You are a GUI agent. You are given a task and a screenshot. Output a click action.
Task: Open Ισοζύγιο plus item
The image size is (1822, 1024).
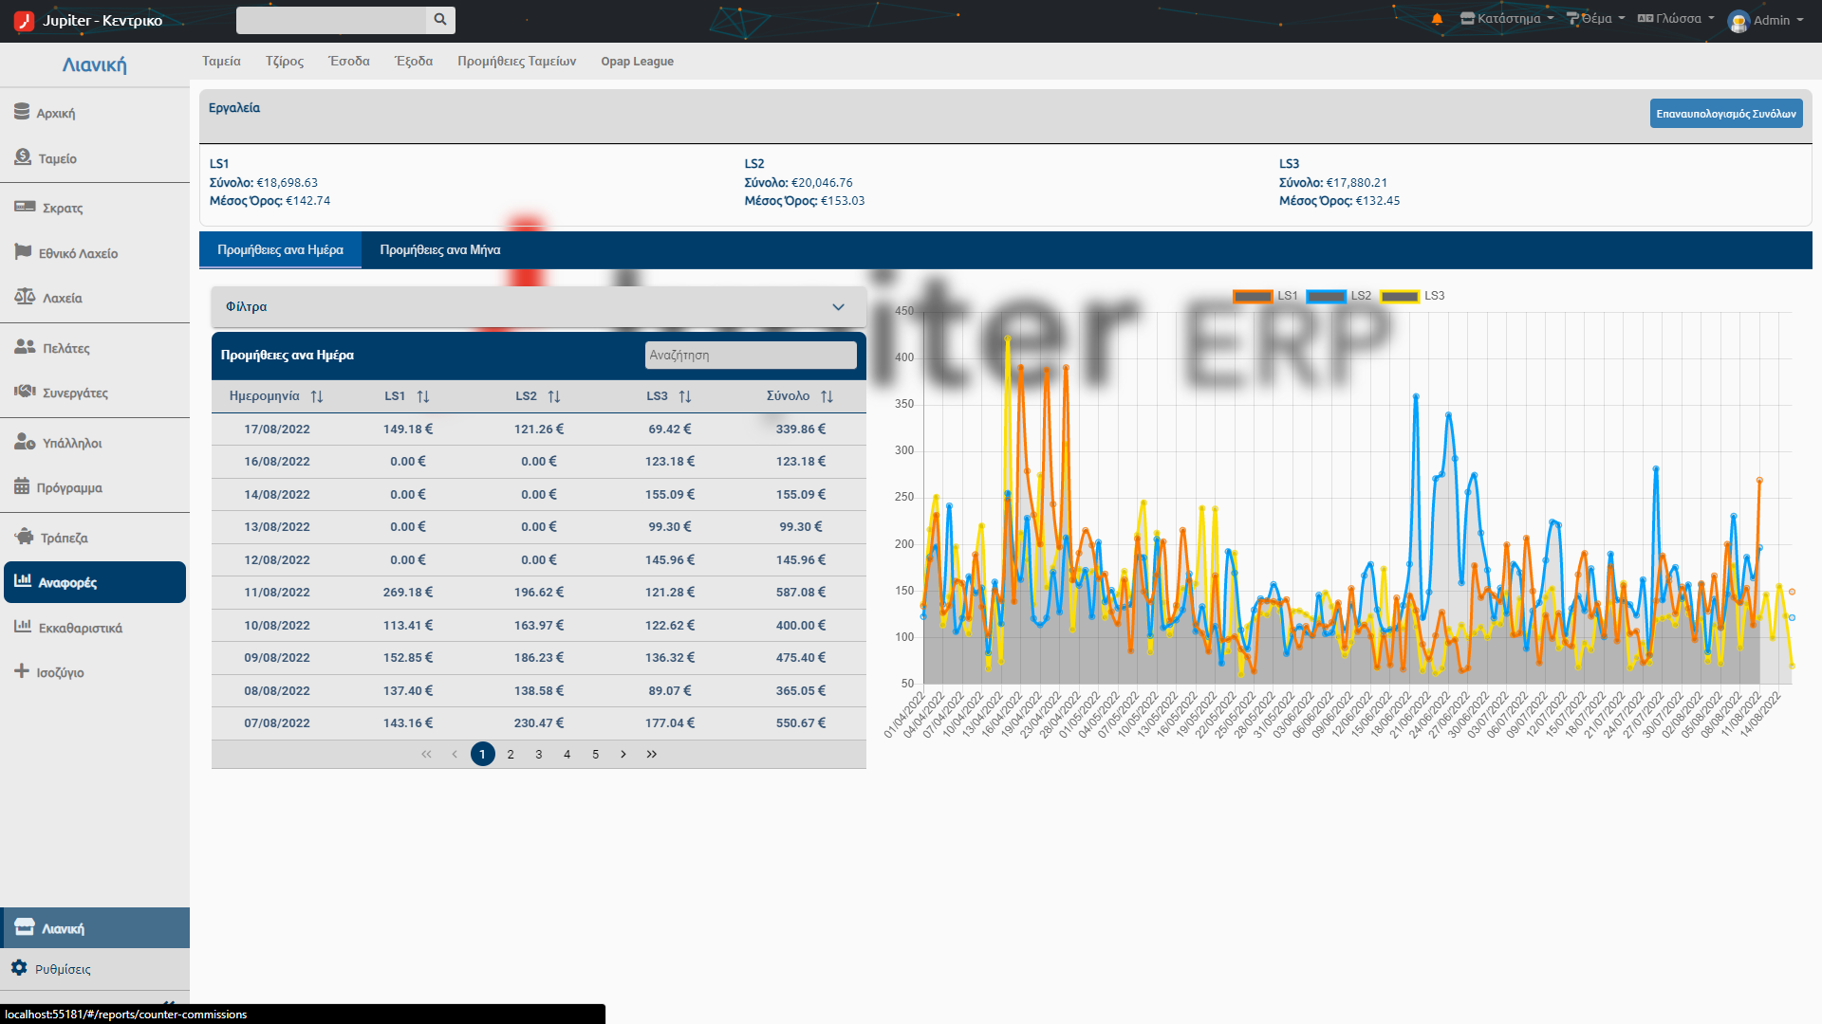click(x=95, y=672)
